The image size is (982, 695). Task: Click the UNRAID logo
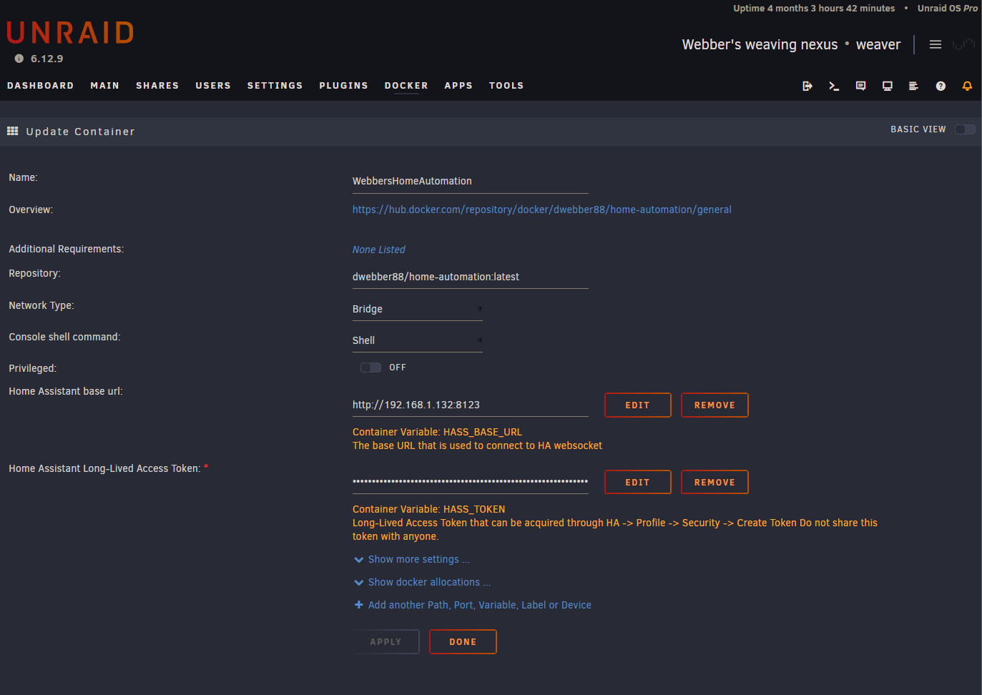[70, 33]
